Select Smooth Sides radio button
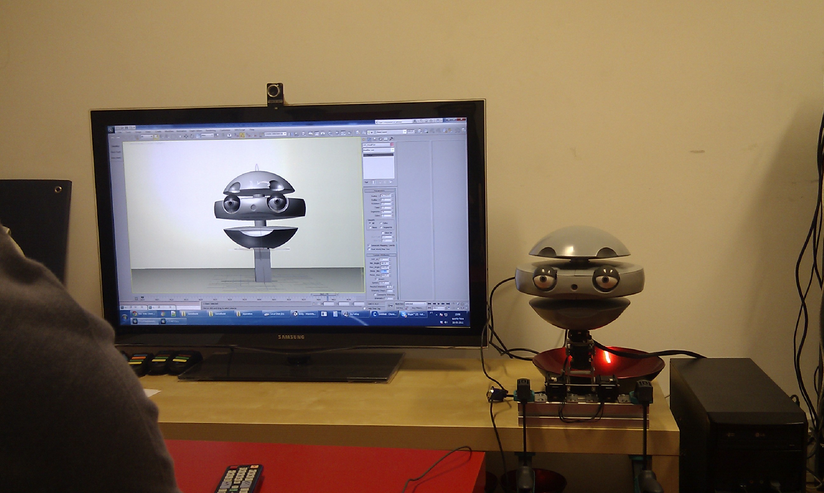 tap(381, 223)
